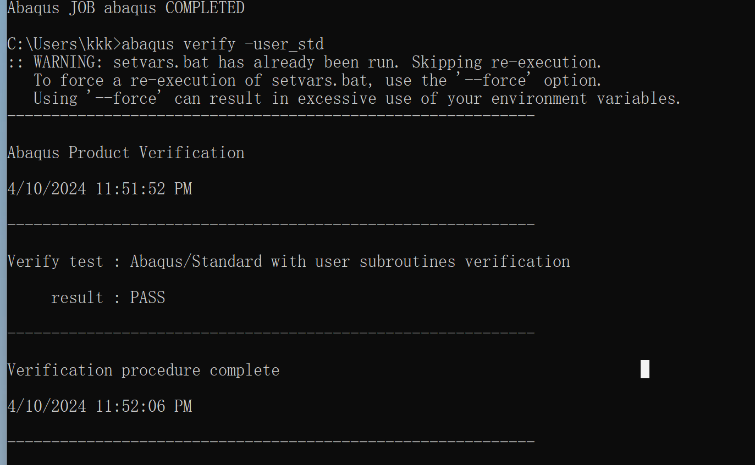The height and width of the screenshot is (465, 755).
Task: Click the dashed separator directly below the PASS result
Action: click(x=271, y=333)
